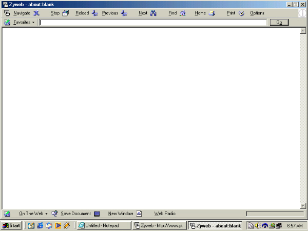The width and height of the screenshot is (308, 231).
Task: Click the blue X Stop icon
Action: pos(36,13)
